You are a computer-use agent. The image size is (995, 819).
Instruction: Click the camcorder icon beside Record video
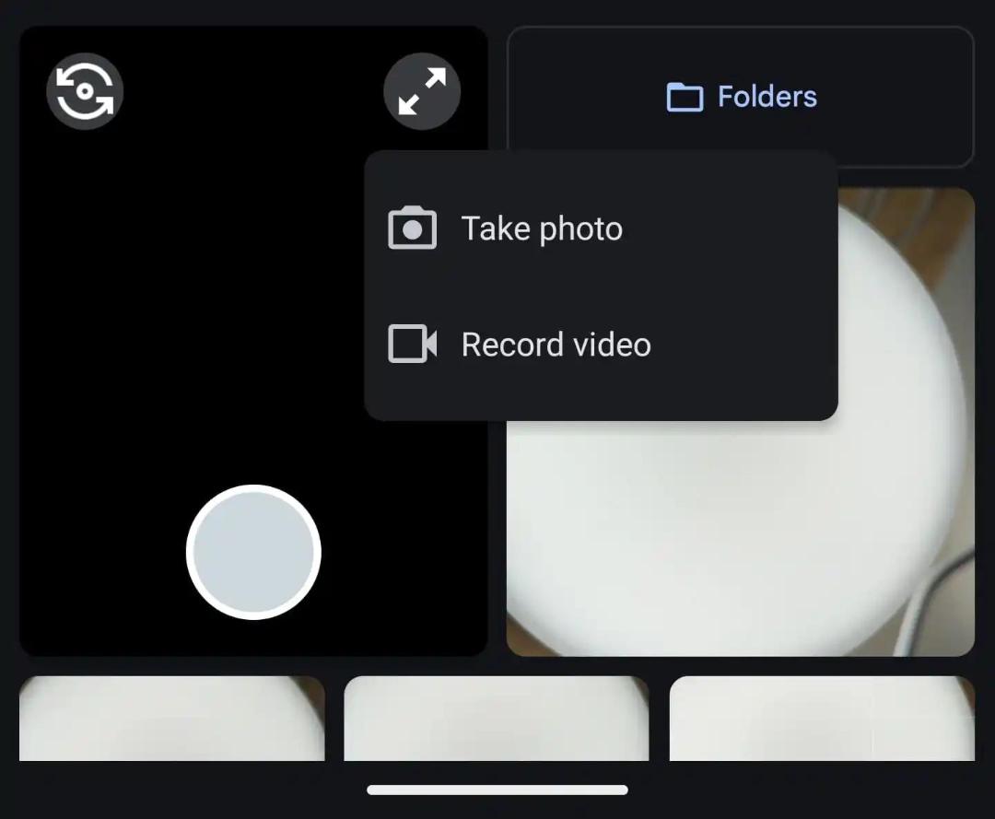coord(412,344)
